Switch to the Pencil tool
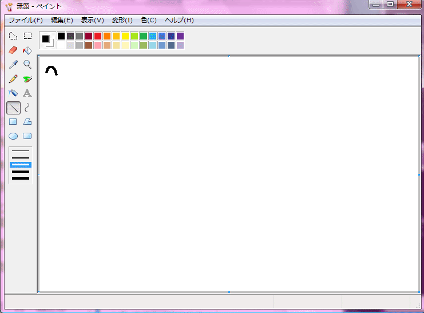 pyautogui.click(x=13, y=79)
